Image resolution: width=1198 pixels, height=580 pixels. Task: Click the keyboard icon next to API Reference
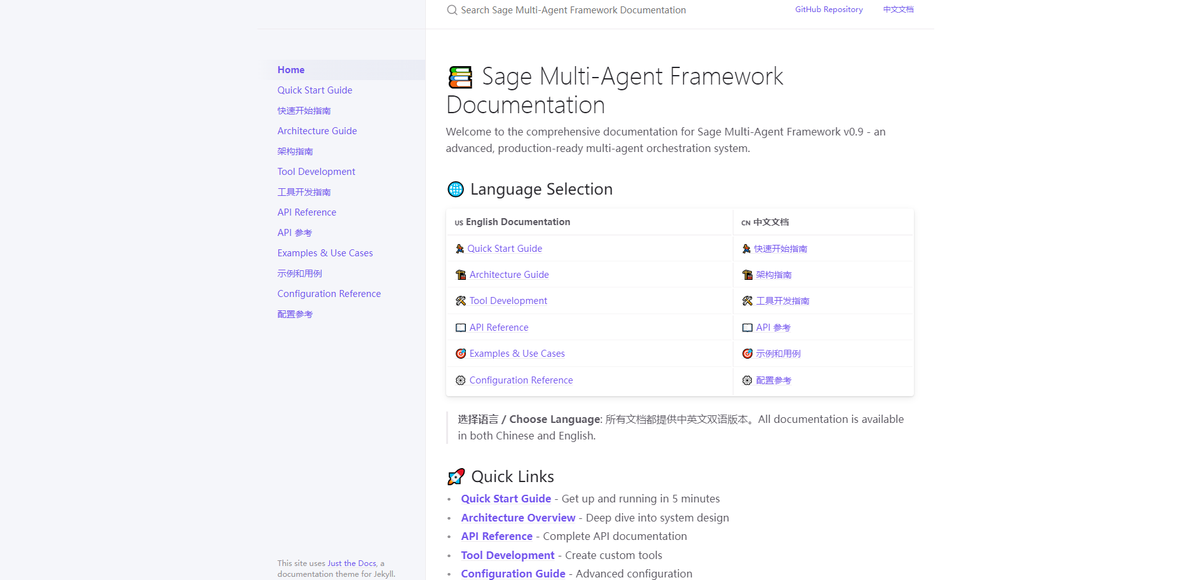tap(460, 327)
